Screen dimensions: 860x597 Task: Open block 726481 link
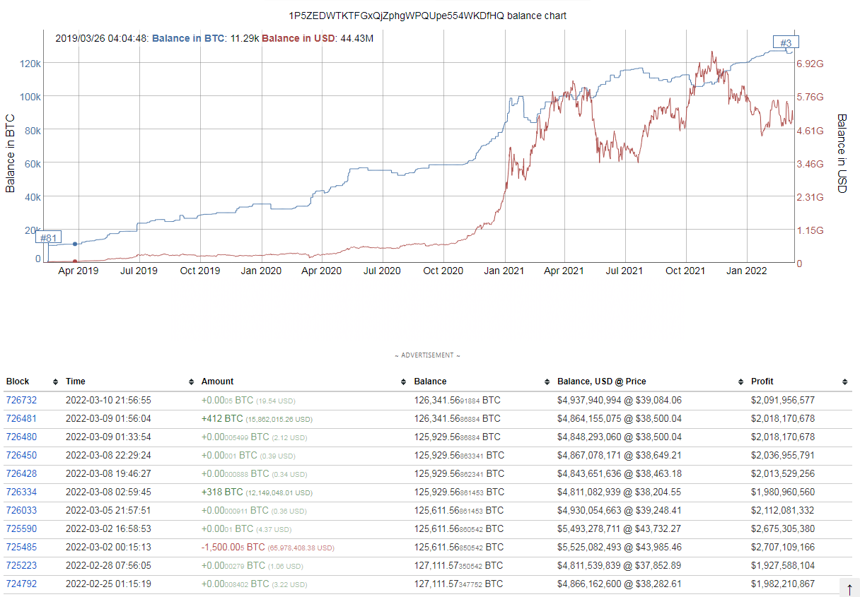(x=21, y=418)
